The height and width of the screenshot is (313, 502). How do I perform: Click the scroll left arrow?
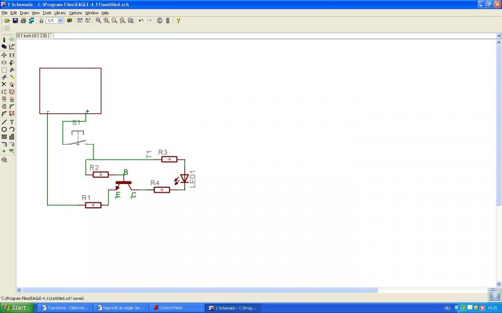(19, 290)
